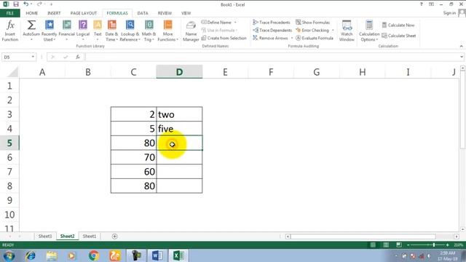Open Recently Used functions

click(49, 31)
